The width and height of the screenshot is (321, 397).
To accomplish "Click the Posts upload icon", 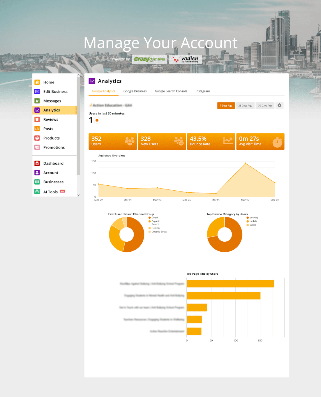I will (x=37, y=129).
